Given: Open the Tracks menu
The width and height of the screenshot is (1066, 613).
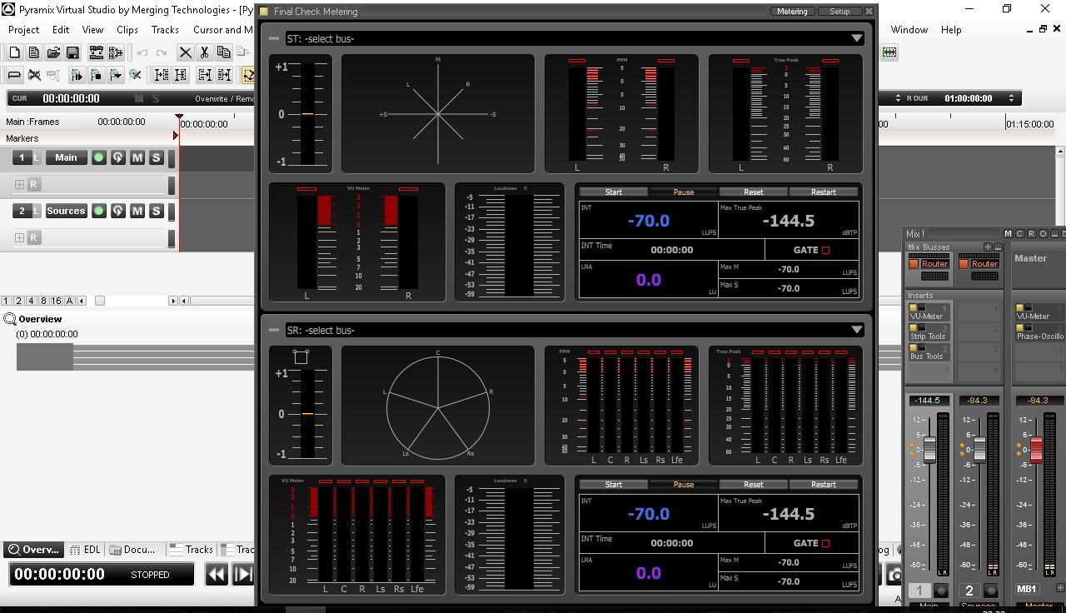Looking at the screenshot, I should [165, 29].
